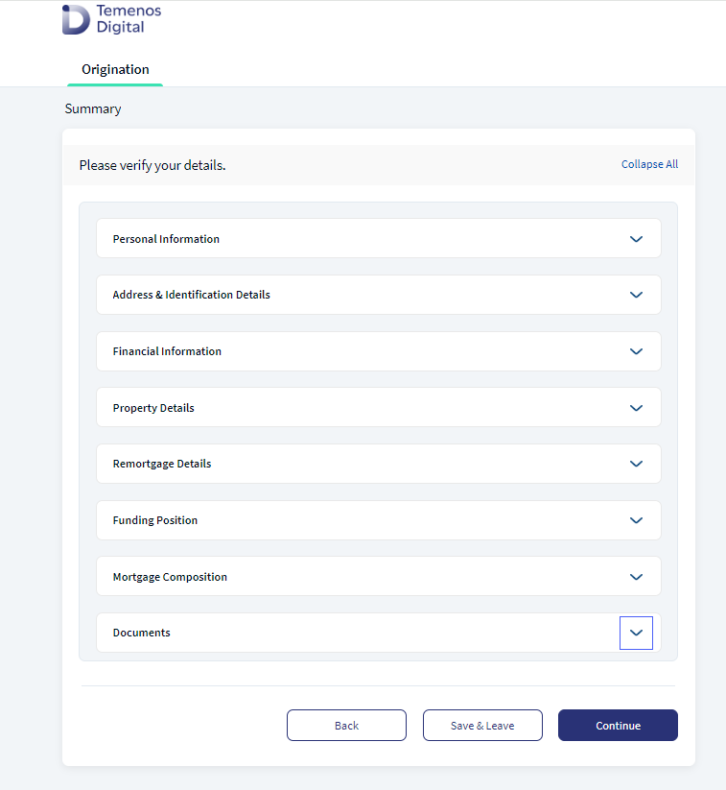
Task: Click the Funding Position heading text
Action: coord(155,520)
